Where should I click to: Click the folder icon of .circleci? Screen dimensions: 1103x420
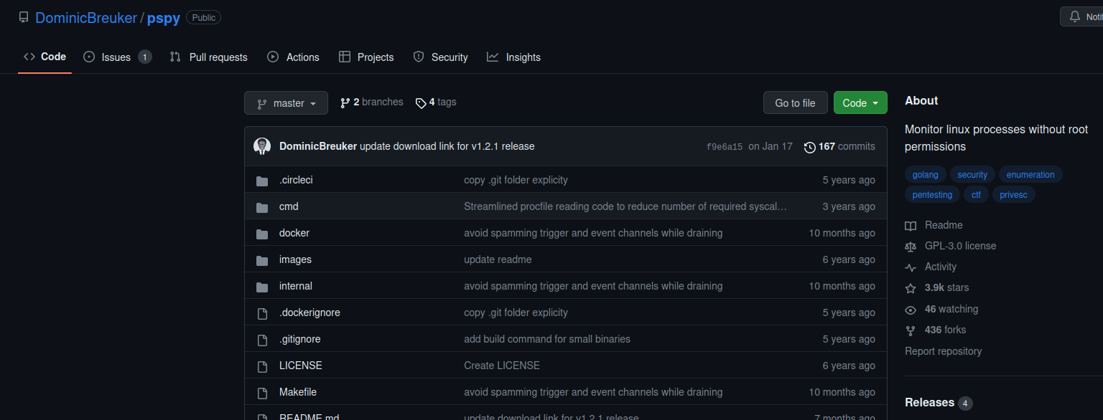[262, 181]
